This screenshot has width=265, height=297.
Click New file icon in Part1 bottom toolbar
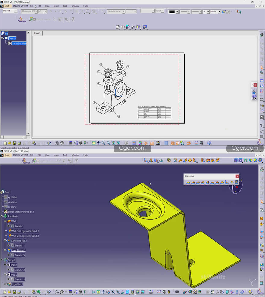(x=5, y=292)
